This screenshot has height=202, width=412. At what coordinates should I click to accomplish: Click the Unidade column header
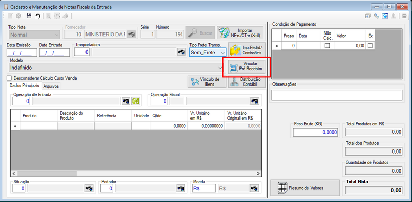point(141,116)
